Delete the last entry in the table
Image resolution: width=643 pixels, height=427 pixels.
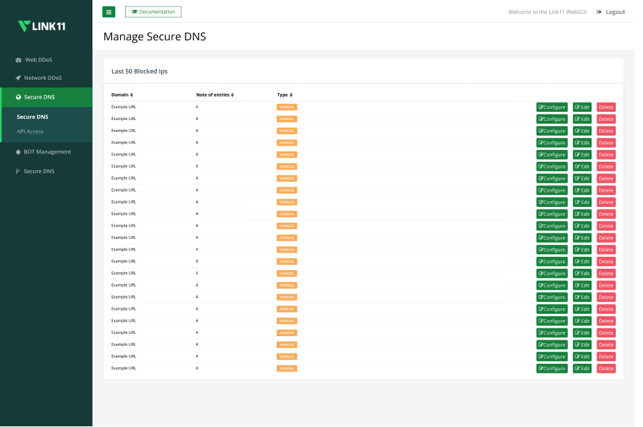point(605,369)
